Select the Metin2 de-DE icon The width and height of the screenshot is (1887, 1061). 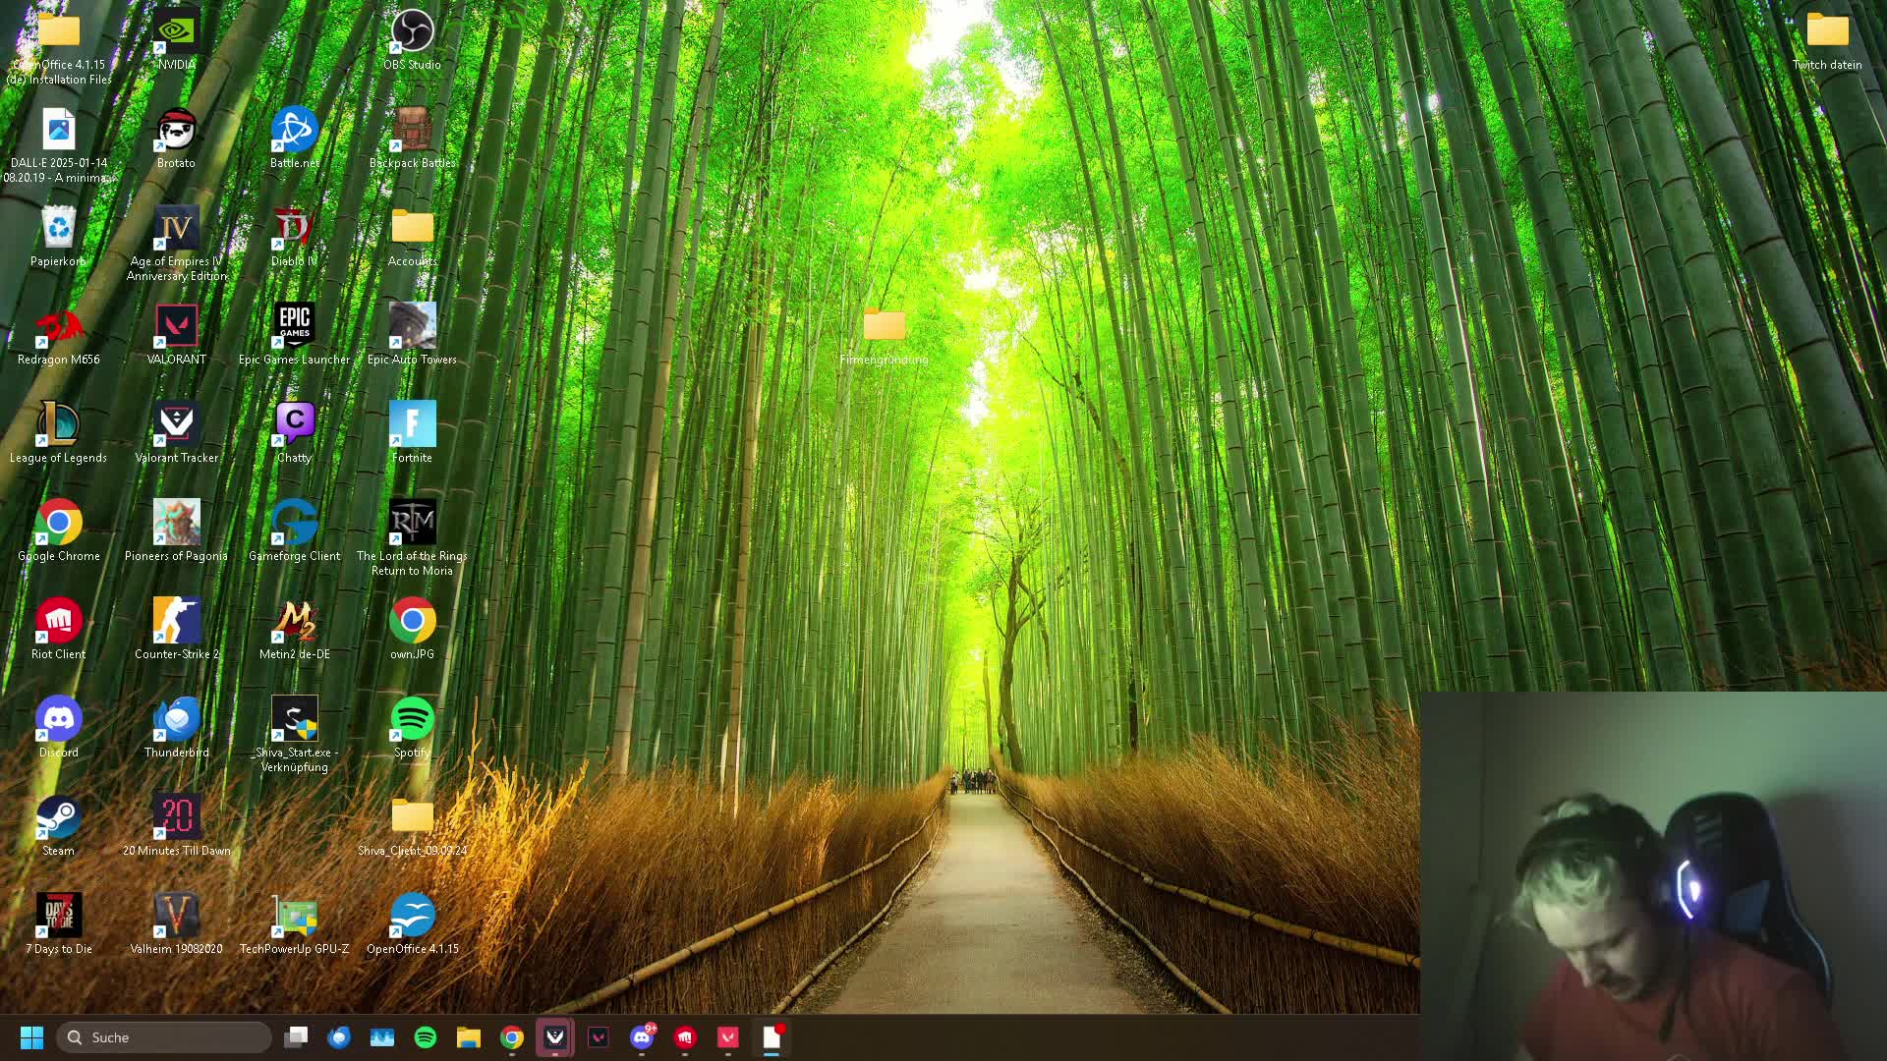click(x=294, y=629)
